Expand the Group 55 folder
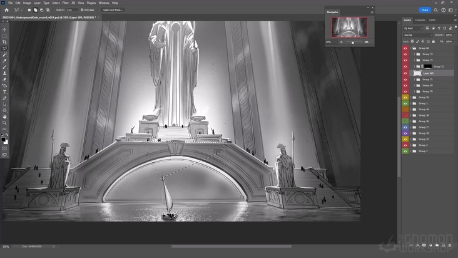The width and height of the screenshot is (458, 258). (x=410, y=97)
